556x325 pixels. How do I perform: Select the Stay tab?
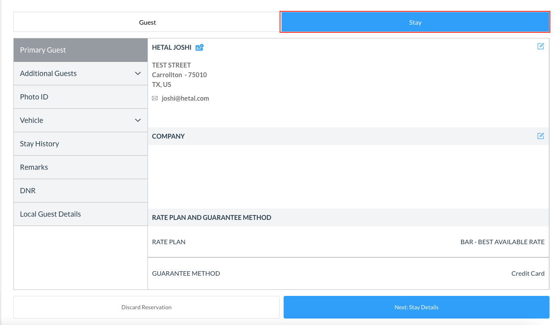(x=415, y=22)
